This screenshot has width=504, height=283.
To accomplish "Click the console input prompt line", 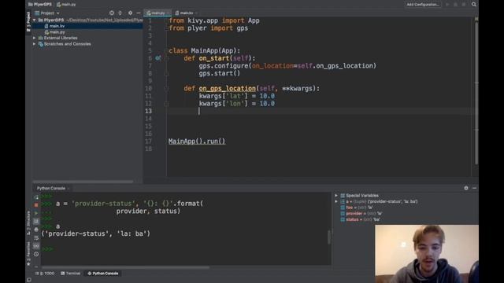I will coord(186,249).
